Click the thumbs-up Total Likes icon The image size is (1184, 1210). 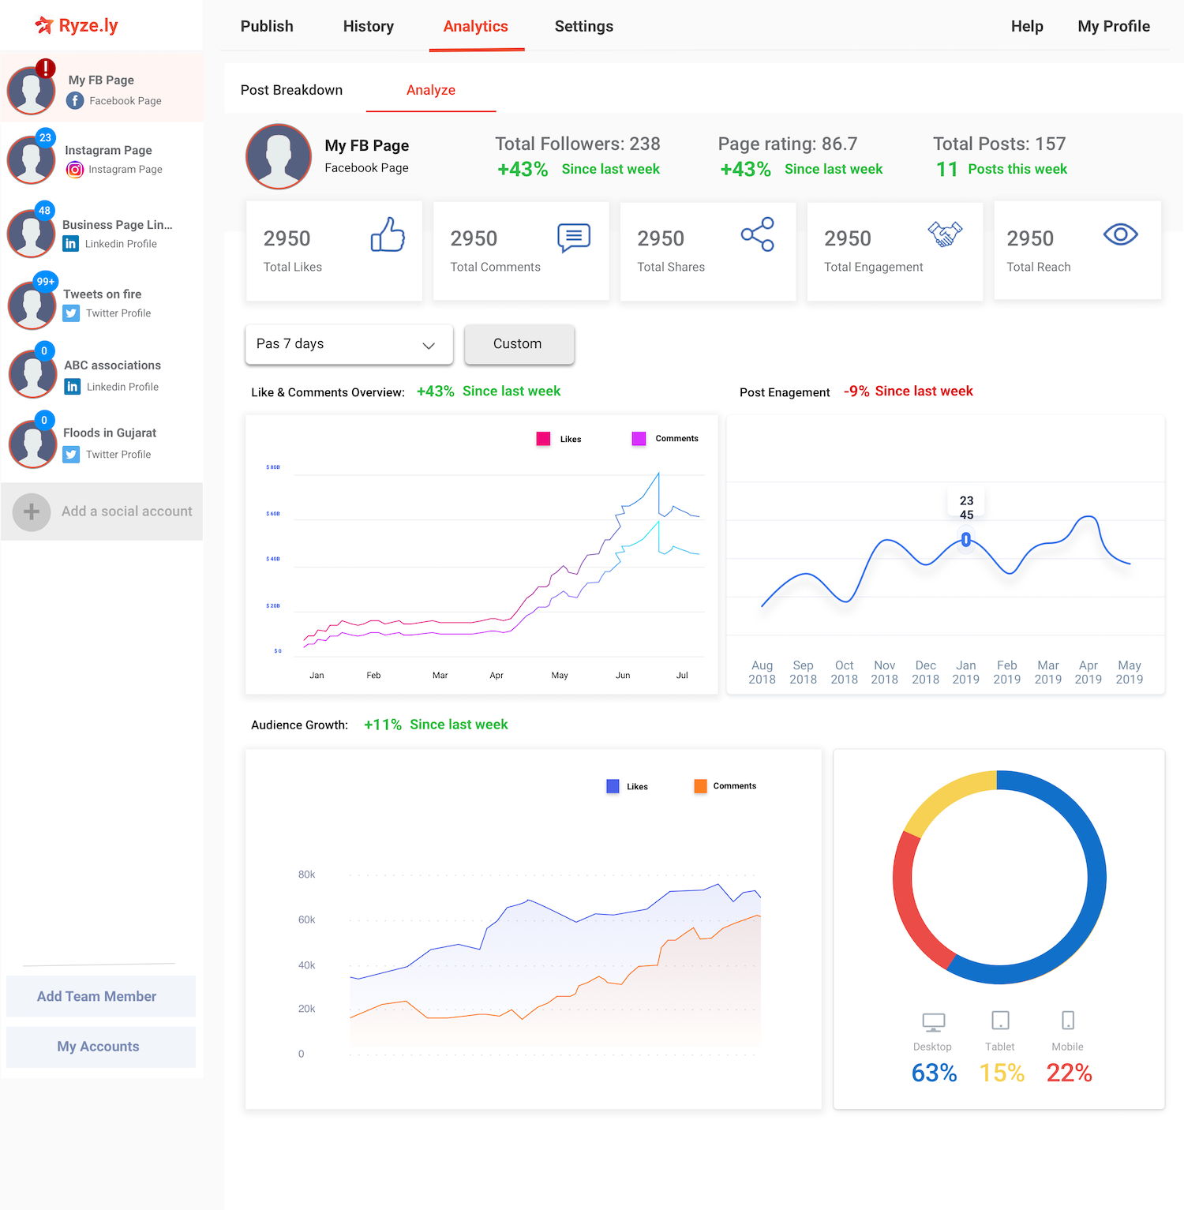click(388, 234)
